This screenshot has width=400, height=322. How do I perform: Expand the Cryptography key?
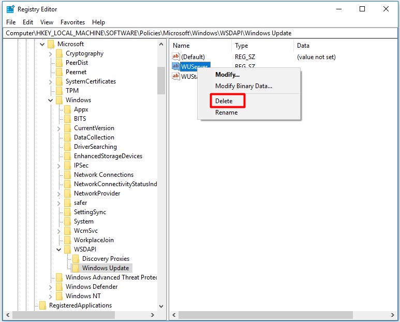coord(51,54)
